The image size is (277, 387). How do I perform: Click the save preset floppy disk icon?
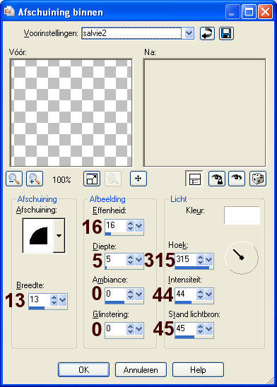[226, 33]
